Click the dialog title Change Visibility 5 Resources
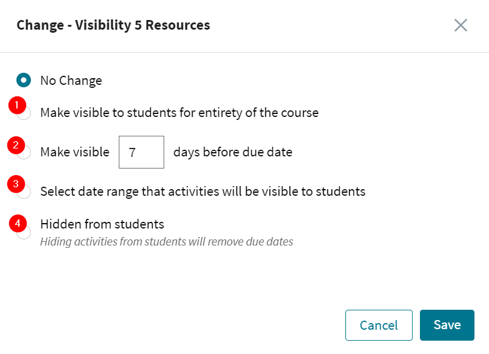This screenshot has height=354, width=489. pyautogui.click(x=113, y=25)
